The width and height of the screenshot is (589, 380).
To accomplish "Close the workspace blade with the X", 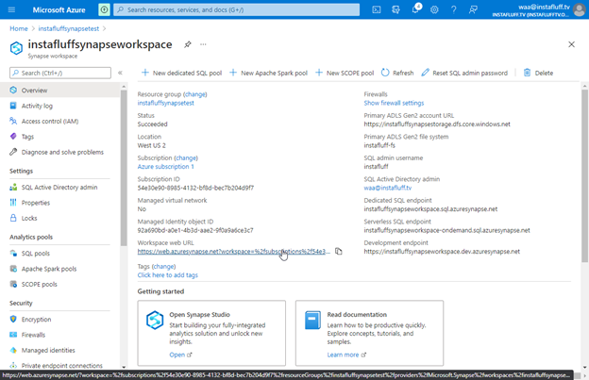I will [x=571, y=44].
